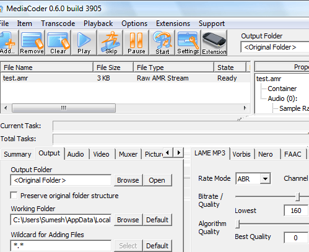The height and width of the screenshot is (252, 309).
Task: Open the Item menu
Action: (24, 24)
